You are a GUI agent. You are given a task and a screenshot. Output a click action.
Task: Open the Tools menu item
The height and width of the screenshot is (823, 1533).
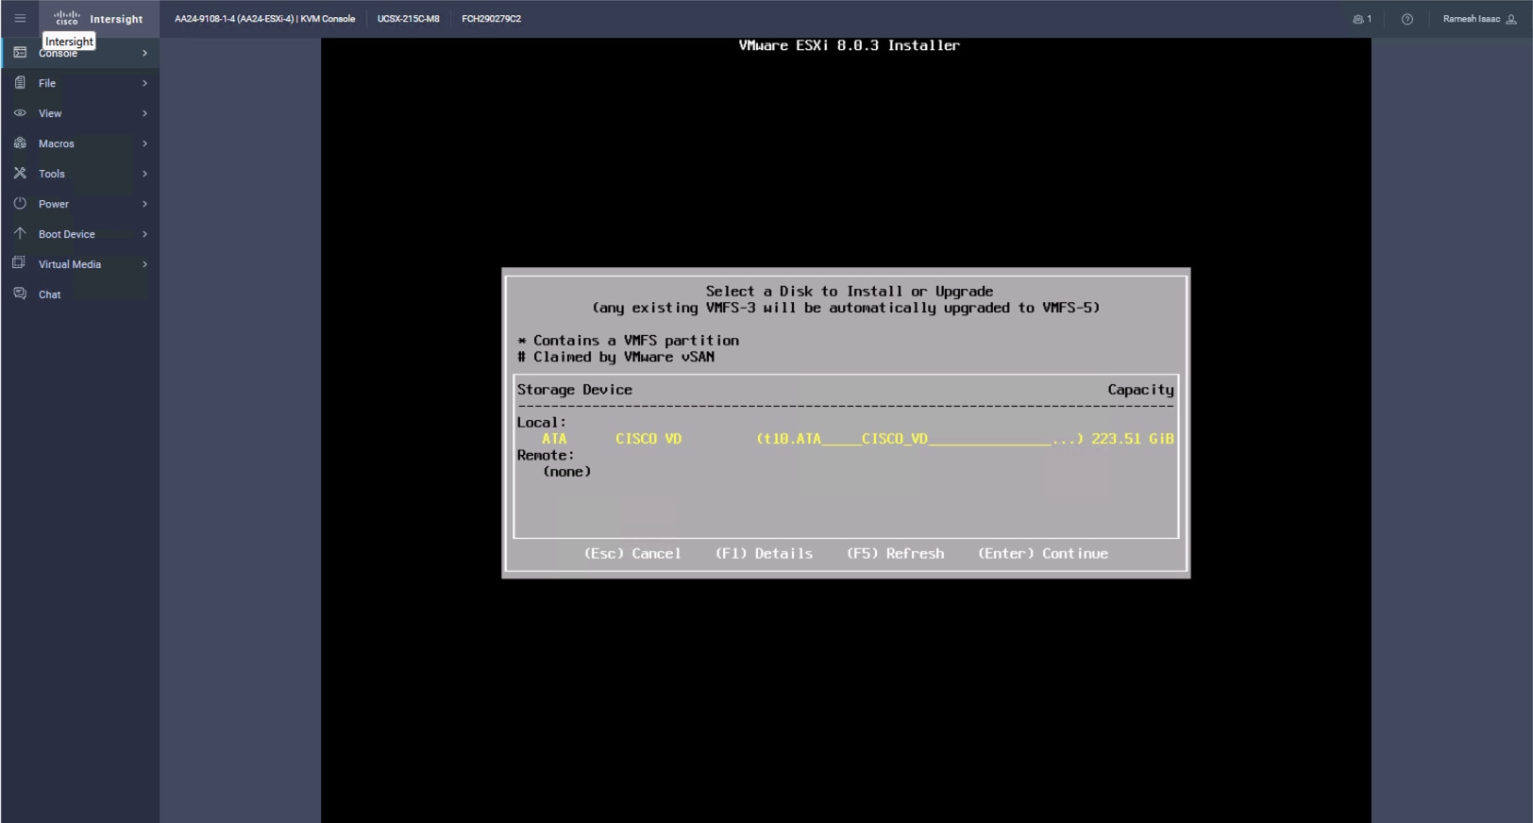point(80,174)
